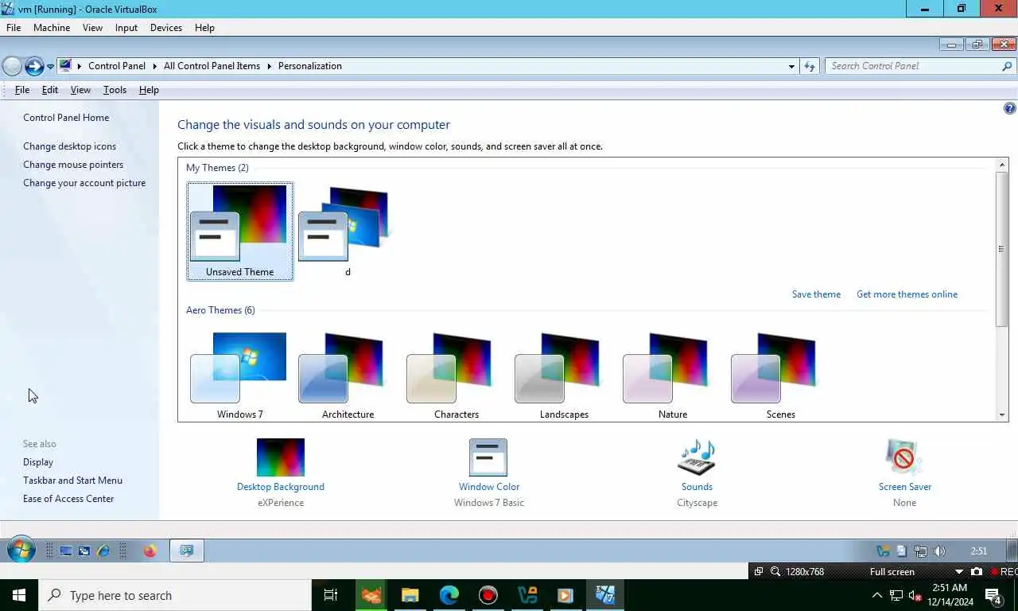Screen dimensions: 1018x611
Task: Open host notification center with 4 badge
Action: pos(993,595)
